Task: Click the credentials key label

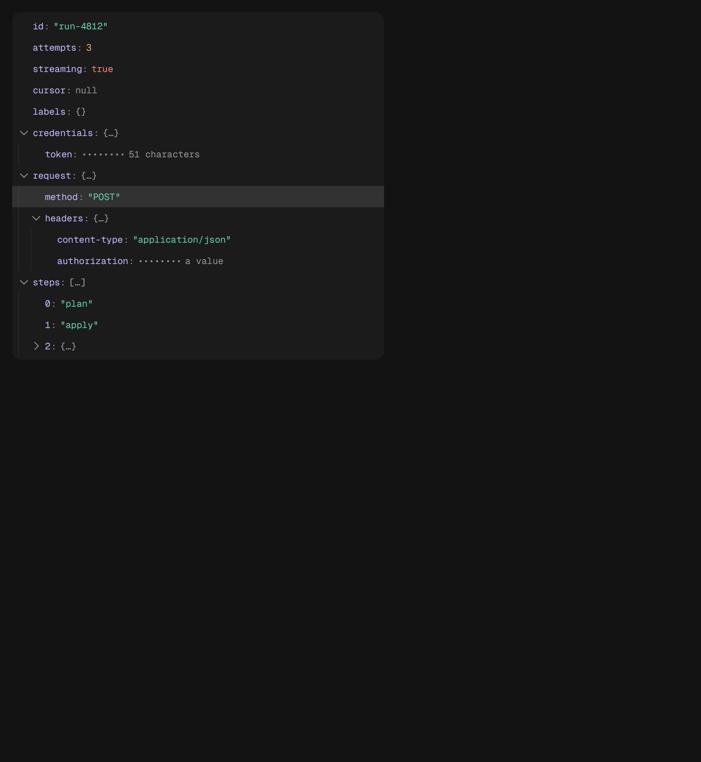Action: pyautogui.click(x=63, y=133)
